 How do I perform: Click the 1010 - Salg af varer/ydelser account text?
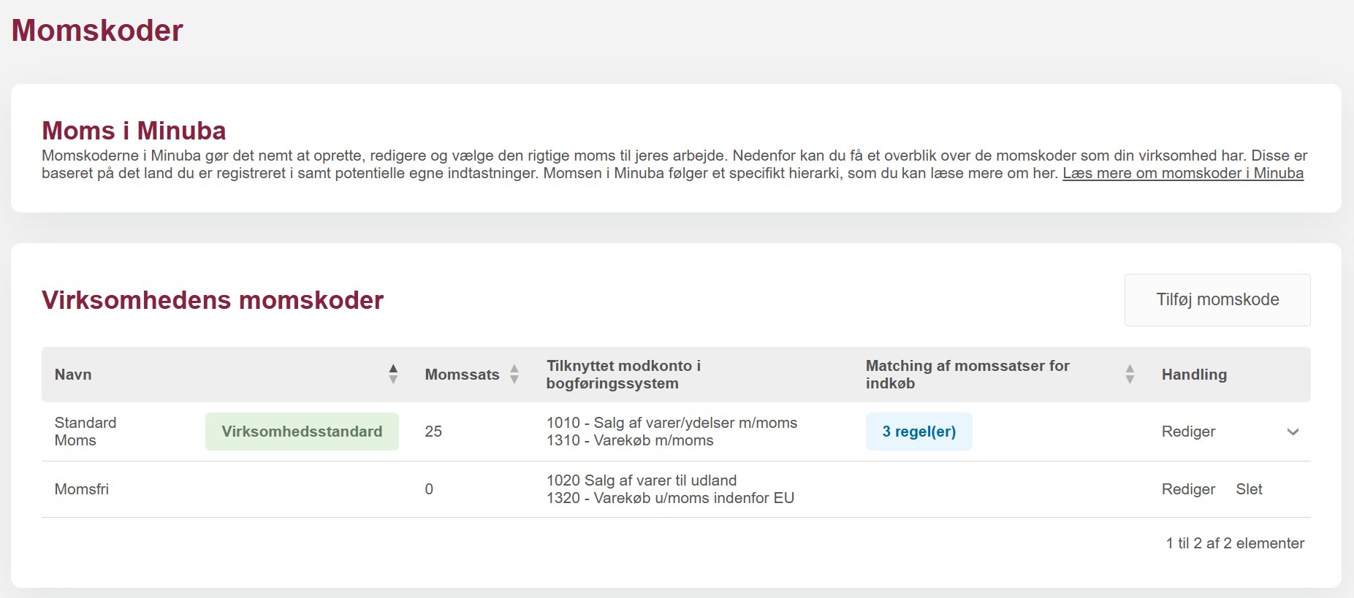672,423
